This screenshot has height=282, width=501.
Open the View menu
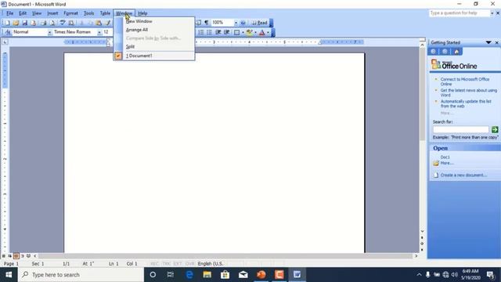[x=37, y=13]
